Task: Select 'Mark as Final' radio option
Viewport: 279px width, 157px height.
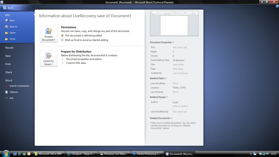Action: point(62,40)
